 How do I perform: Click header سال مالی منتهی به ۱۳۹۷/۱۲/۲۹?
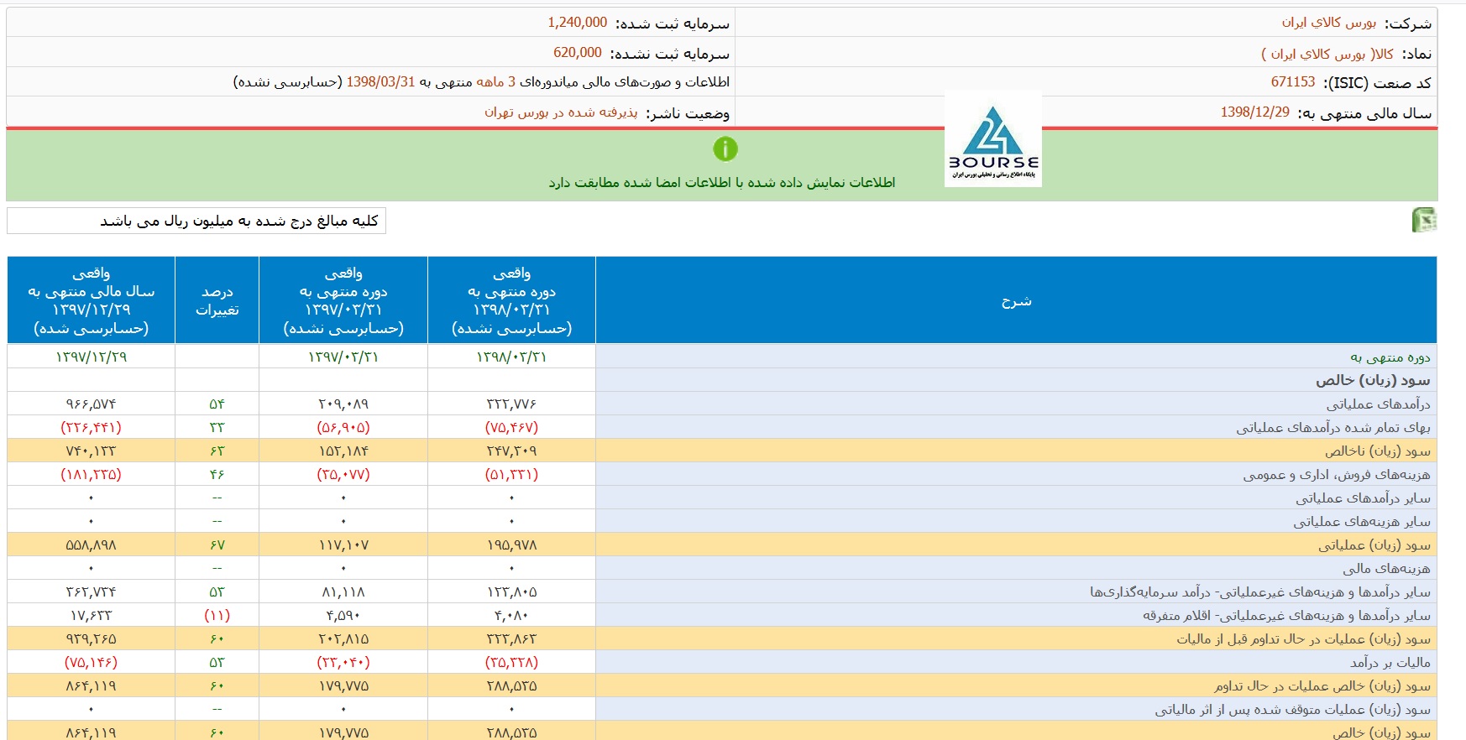[92, 300]
